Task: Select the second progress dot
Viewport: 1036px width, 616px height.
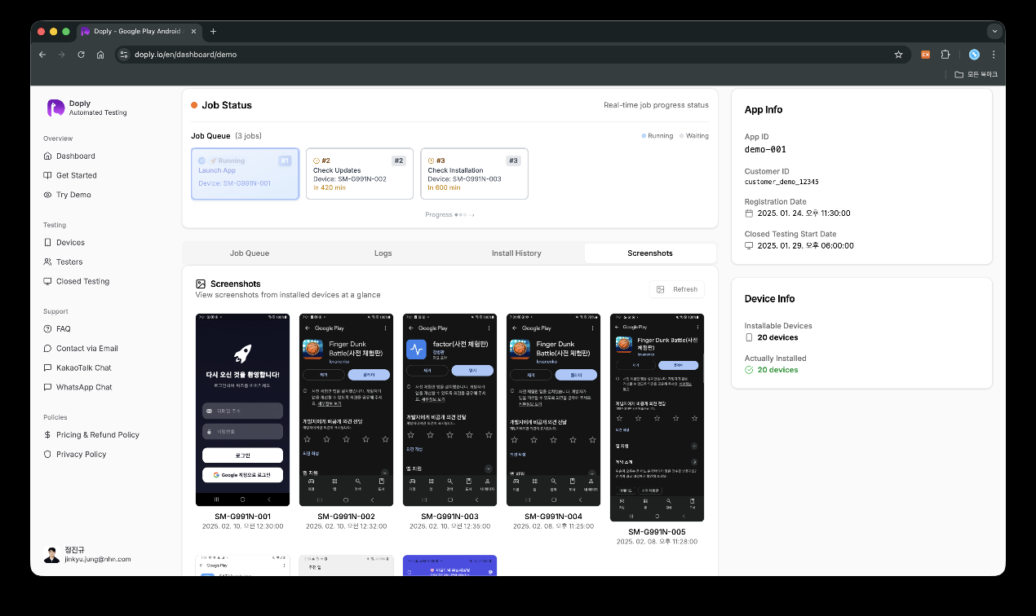Action: (459, 214)
